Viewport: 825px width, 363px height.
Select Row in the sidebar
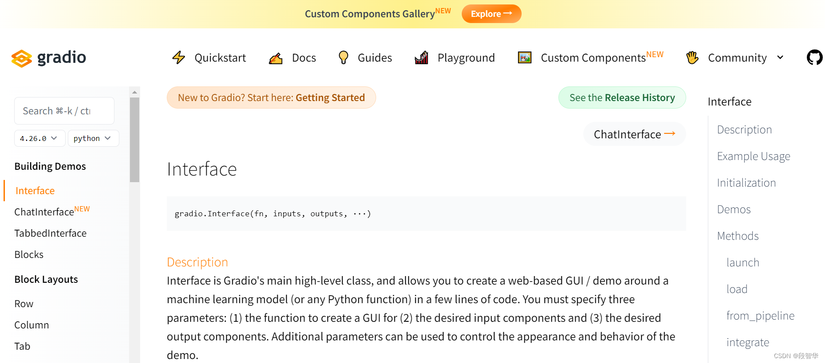tap(24, 304)
